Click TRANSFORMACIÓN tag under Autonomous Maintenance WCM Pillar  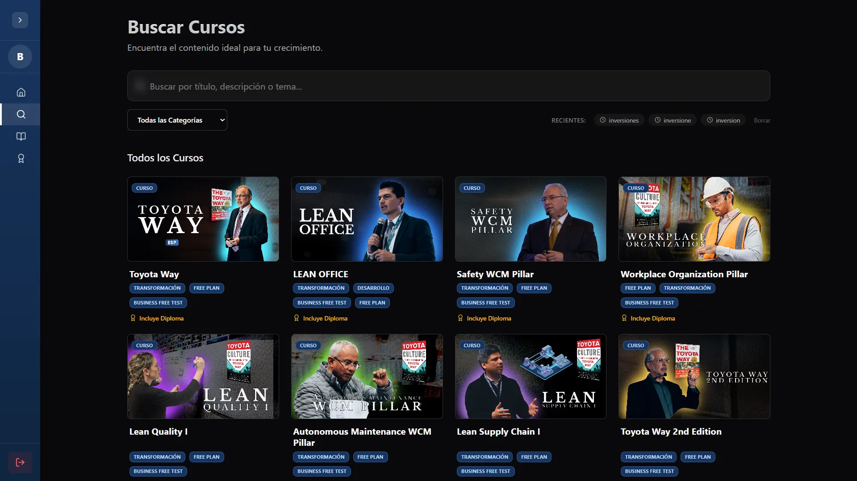[x=321, y=457]
